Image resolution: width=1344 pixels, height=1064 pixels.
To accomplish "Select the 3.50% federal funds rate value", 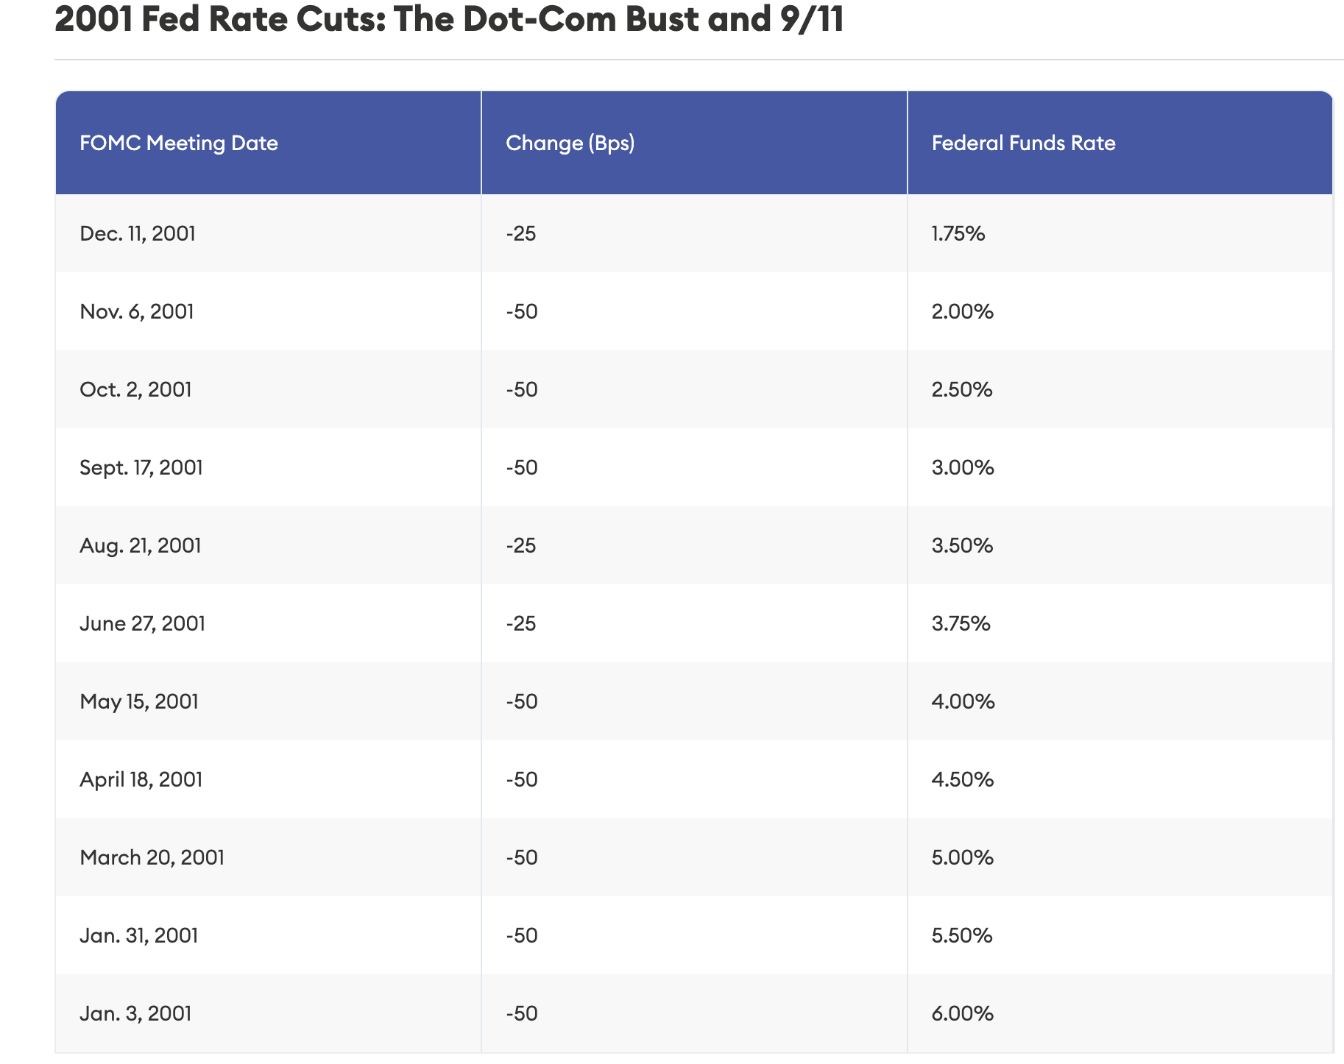I will pos(962,546).
